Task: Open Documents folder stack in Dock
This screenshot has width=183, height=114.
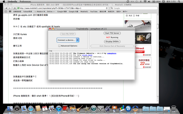Action: [153, 109]
